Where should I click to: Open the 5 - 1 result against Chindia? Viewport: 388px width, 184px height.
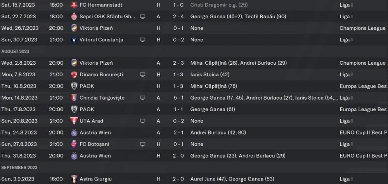[178, 98]
